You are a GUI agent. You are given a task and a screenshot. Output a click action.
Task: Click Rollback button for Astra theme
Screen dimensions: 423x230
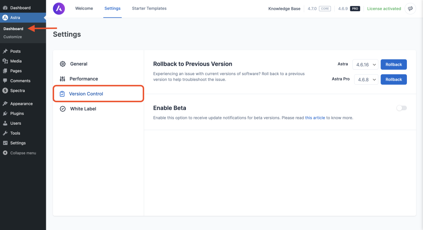394,64
